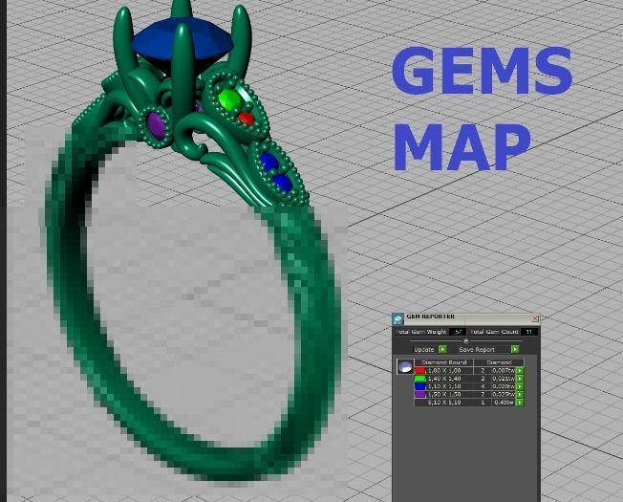This screenshot has width=623, height=502.
Task: Select the Total Gem Weight value field
Action: [x=458, y=332]
